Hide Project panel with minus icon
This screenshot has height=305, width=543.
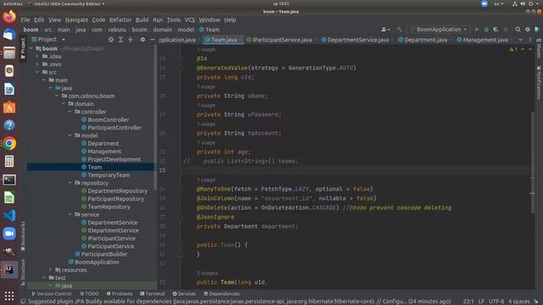153,40
